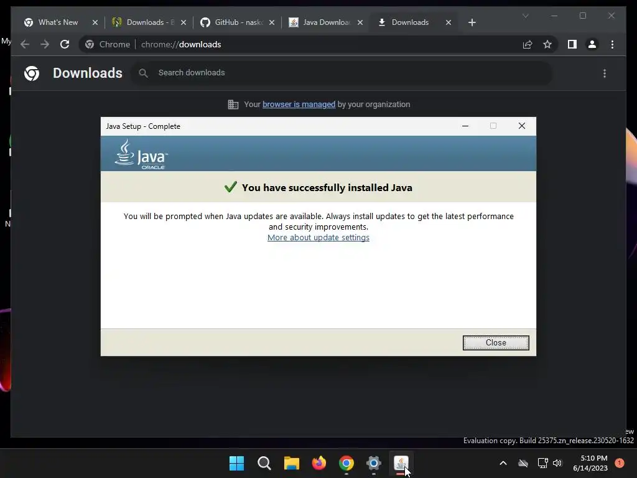Open the browser is managed link
The width and height of the screenshot is (637, 478).
[299, 105]
